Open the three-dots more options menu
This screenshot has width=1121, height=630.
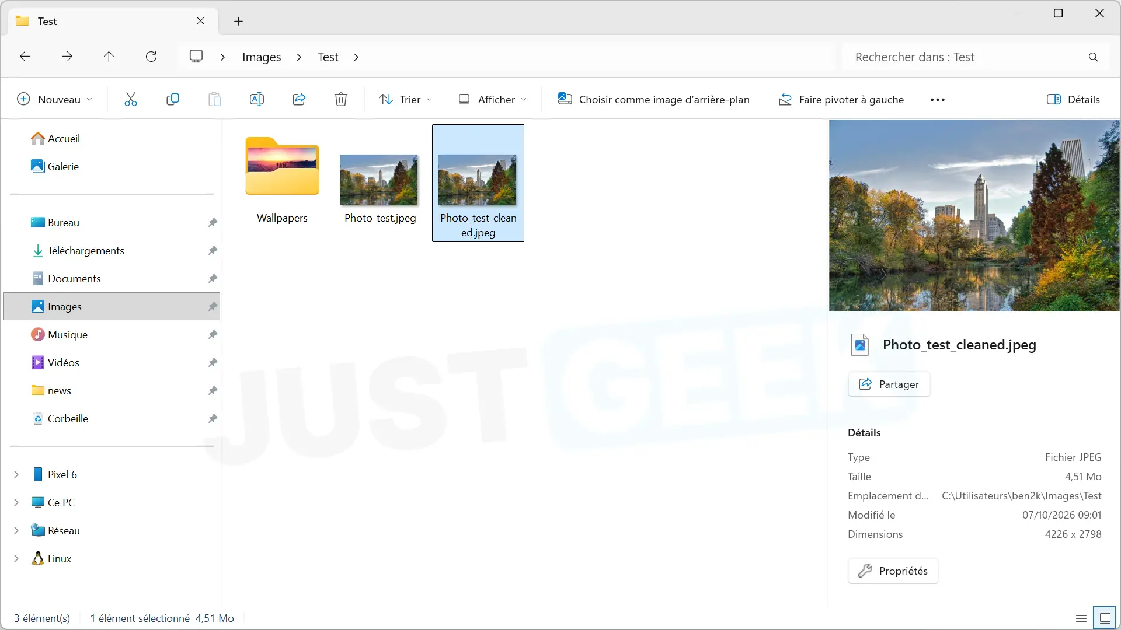point(938,100)
